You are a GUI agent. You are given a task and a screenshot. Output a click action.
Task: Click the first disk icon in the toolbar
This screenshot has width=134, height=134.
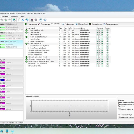pyautogui.click(x=1, y=20)
